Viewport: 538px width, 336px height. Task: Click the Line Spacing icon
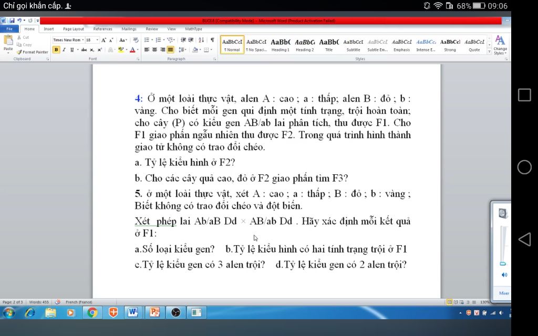[x=182, y=50]
